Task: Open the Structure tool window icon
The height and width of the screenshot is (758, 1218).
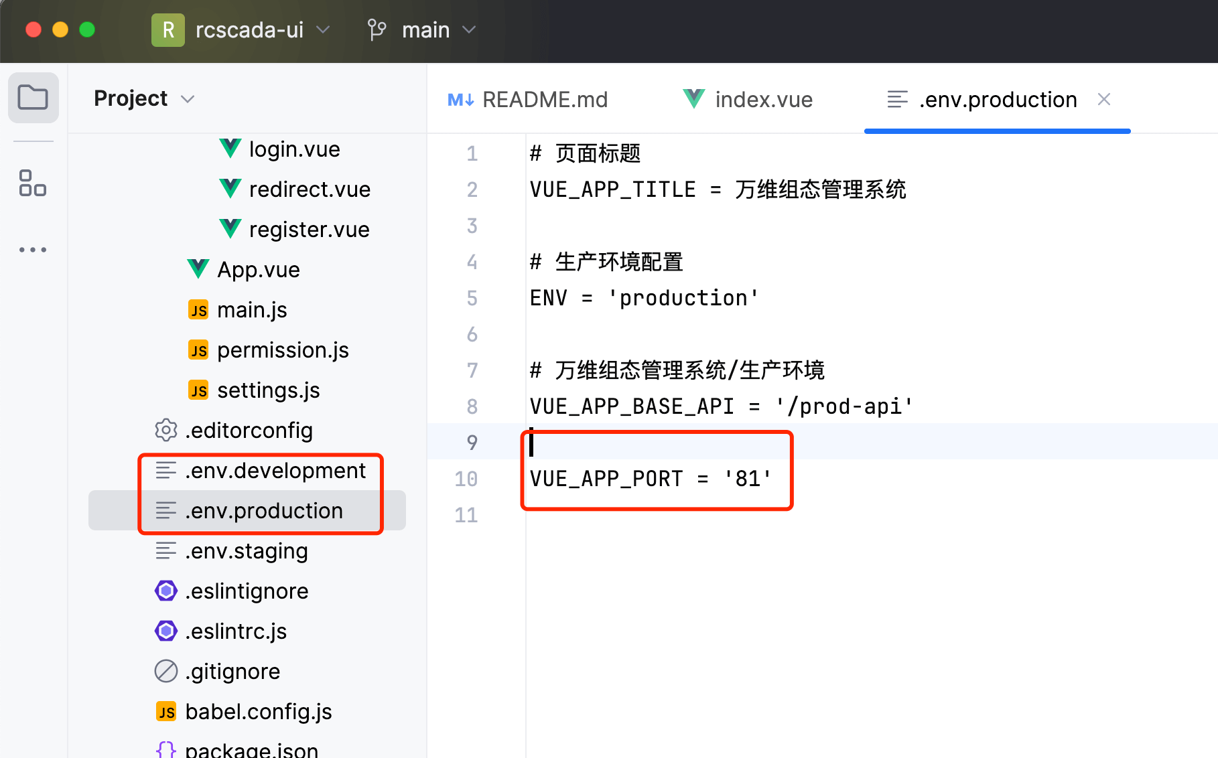Action: point(33,183)
